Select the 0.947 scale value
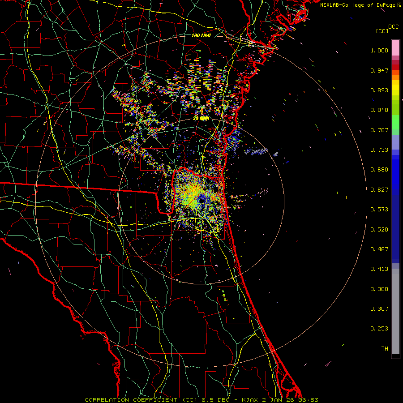The height and width of the screenshot is (403, 403). (379, 70)
